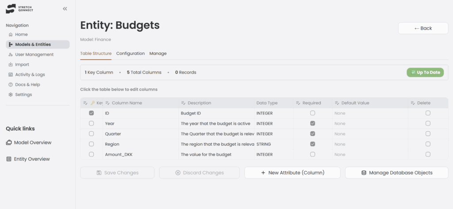This screenshot has width=453, height=209.
Task: Open Entity Overview quick link
Action: 32,159
